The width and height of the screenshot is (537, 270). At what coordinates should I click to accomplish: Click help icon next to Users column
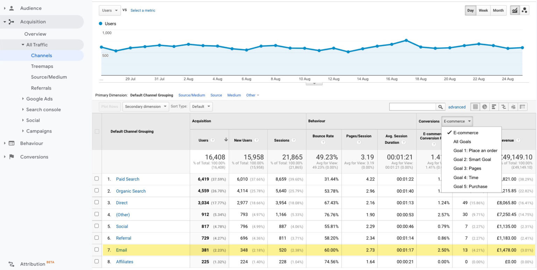(x=213, y=140)
